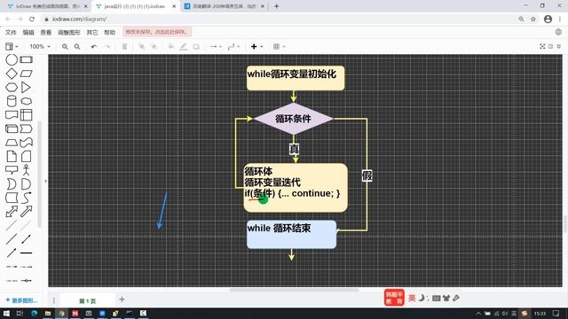Select the actor stick figure shape
568x319 pixels.
[26, 170]
